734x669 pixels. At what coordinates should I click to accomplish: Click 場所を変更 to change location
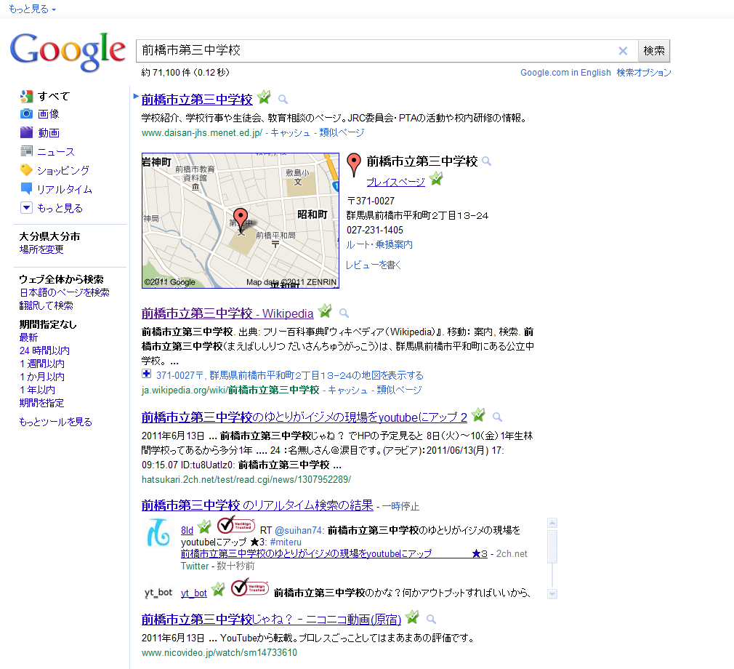coord(41,249)
